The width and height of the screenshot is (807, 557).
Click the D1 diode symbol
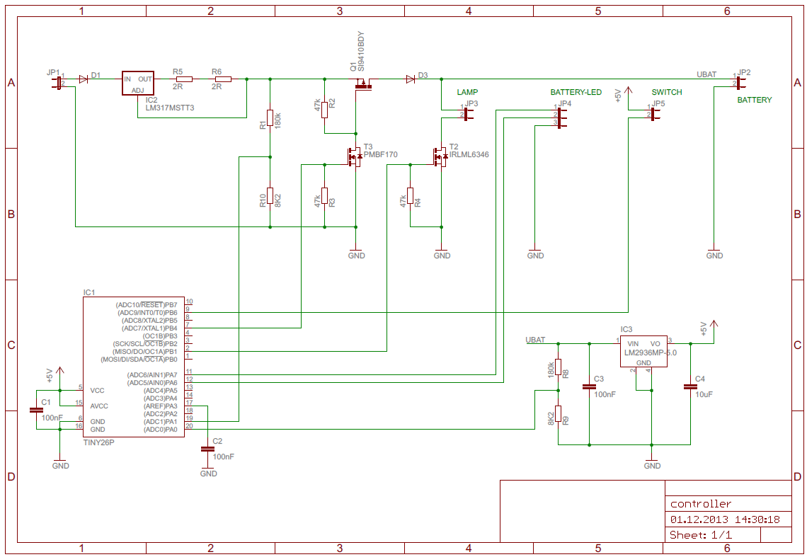(84, 79)
